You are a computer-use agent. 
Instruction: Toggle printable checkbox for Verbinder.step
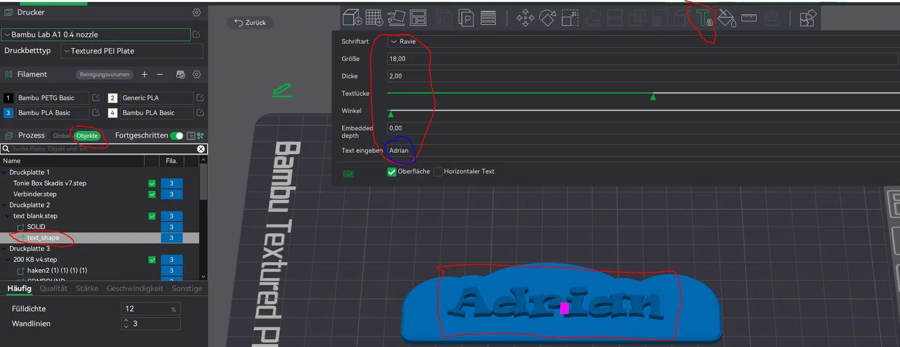(152, 194)
